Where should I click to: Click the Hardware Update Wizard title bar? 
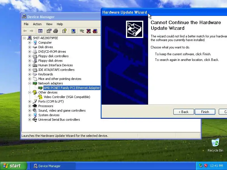tap(164, 12)
